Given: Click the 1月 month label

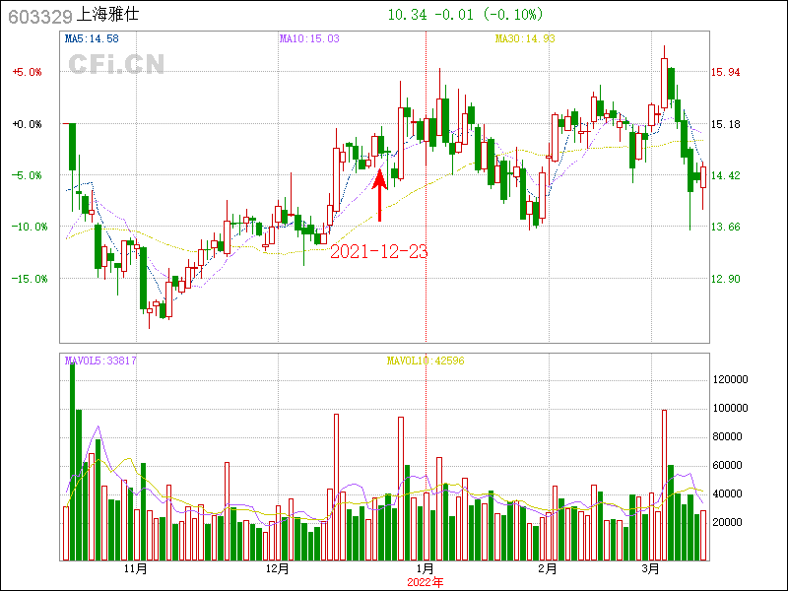Looking at the screenshot, I should (x=426, y=569).
